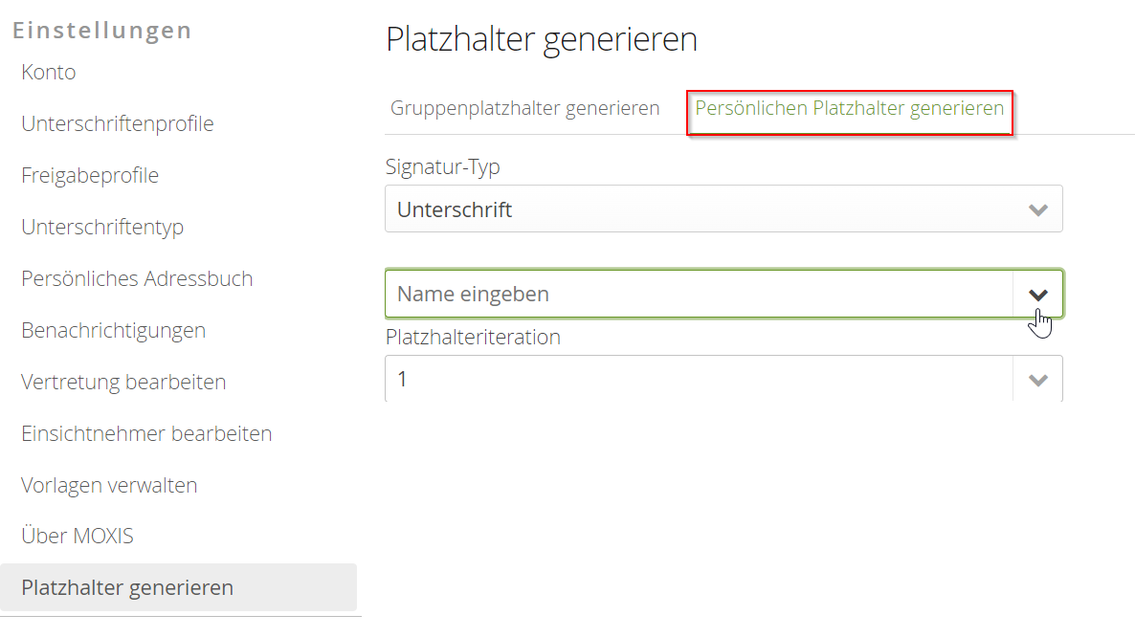Click the Unterschrift value field
The height and width of the screenshot is (637, 1135).
[670, 209]
